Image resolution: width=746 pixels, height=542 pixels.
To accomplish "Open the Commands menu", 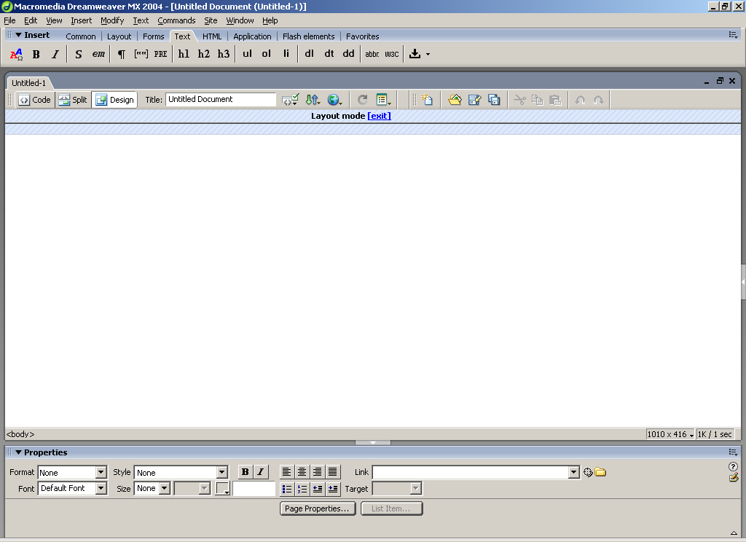I will point(176,20).
